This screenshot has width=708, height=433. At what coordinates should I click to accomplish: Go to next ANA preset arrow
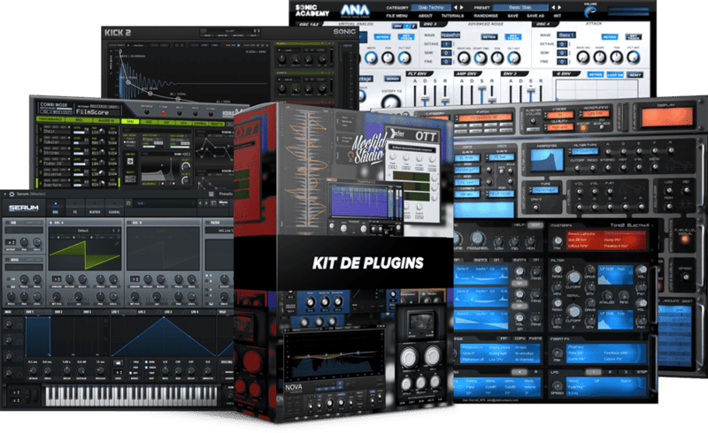[560, 8]
